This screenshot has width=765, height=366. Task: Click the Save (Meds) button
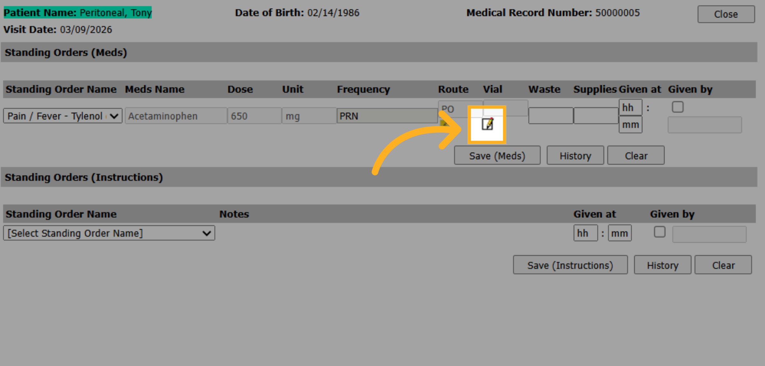497,156
